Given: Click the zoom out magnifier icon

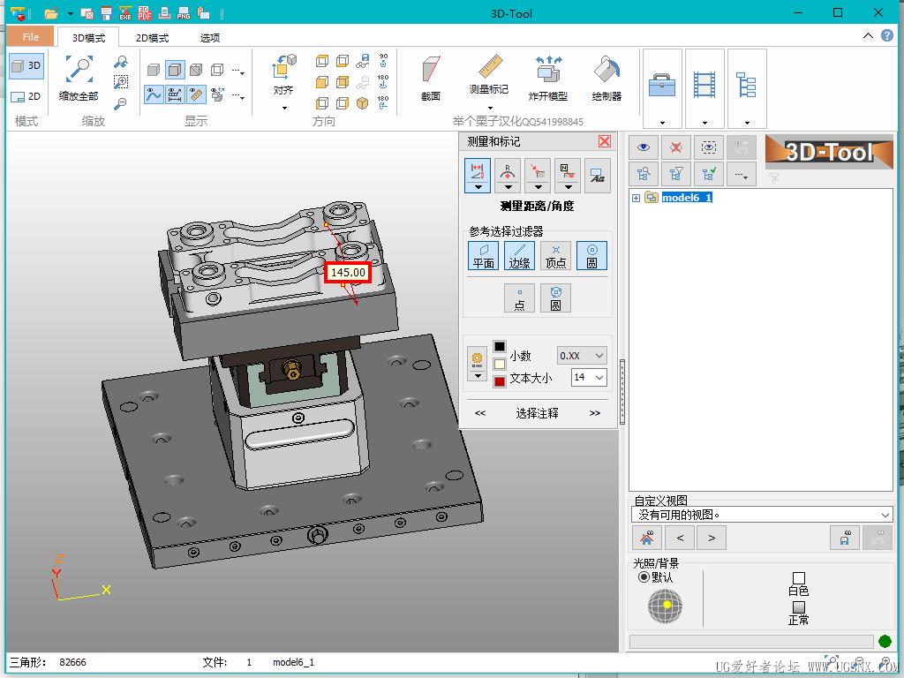Looking at the screenshot, I should click(120, 103).
